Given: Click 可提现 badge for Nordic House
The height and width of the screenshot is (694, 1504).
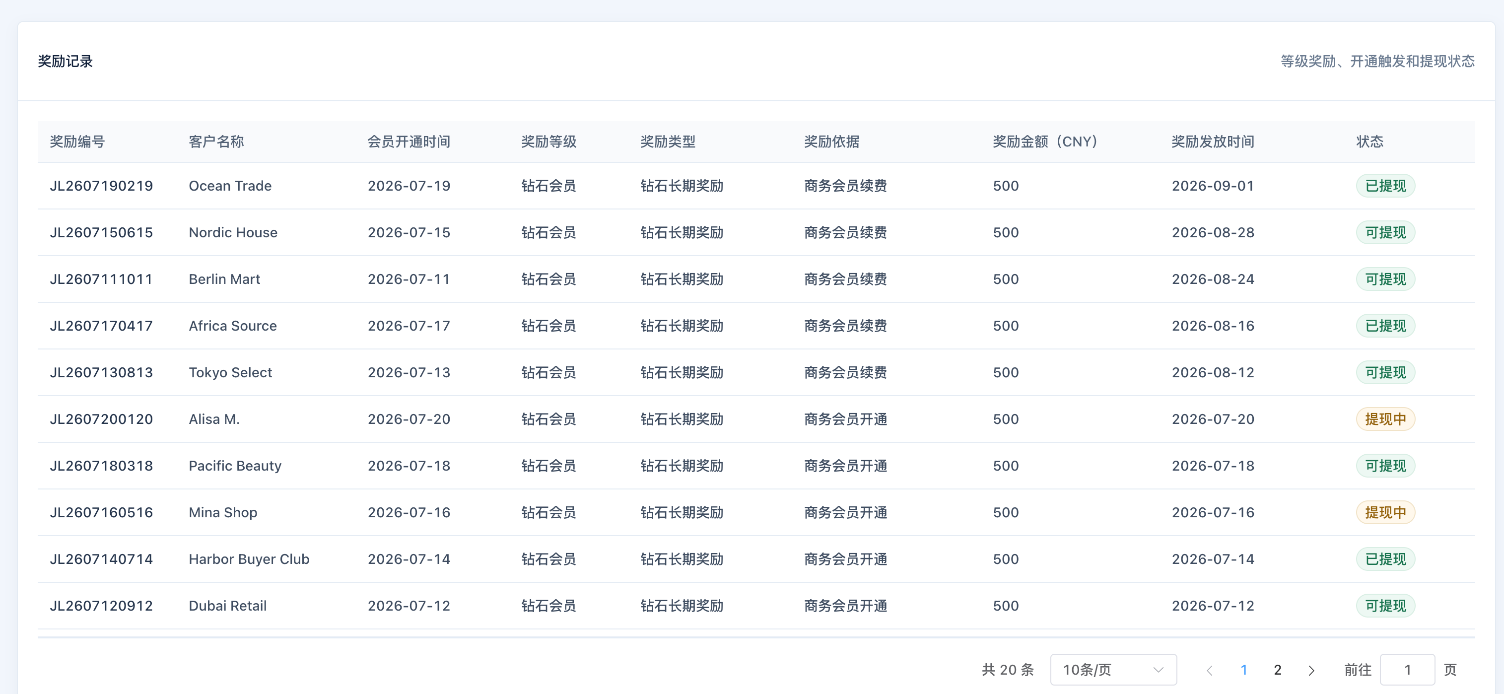Looking at the screenshot, I should (x=1385, y=232).
